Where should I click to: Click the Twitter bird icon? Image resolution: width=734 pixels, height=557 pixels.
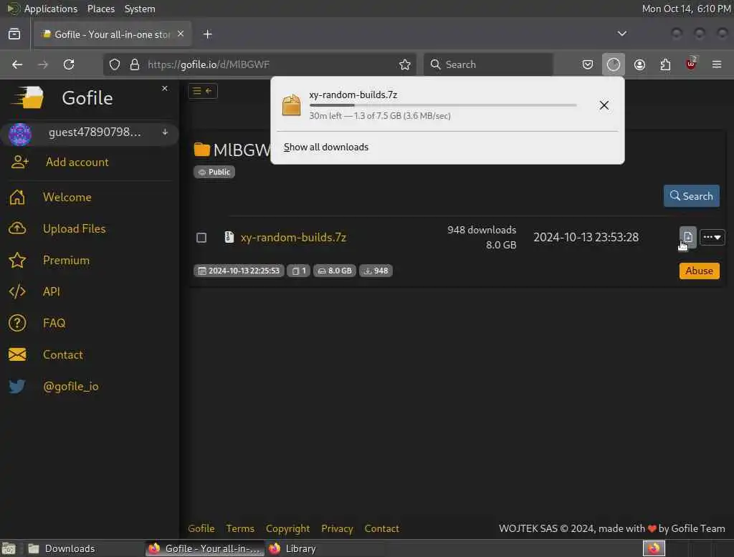point(17,387)
